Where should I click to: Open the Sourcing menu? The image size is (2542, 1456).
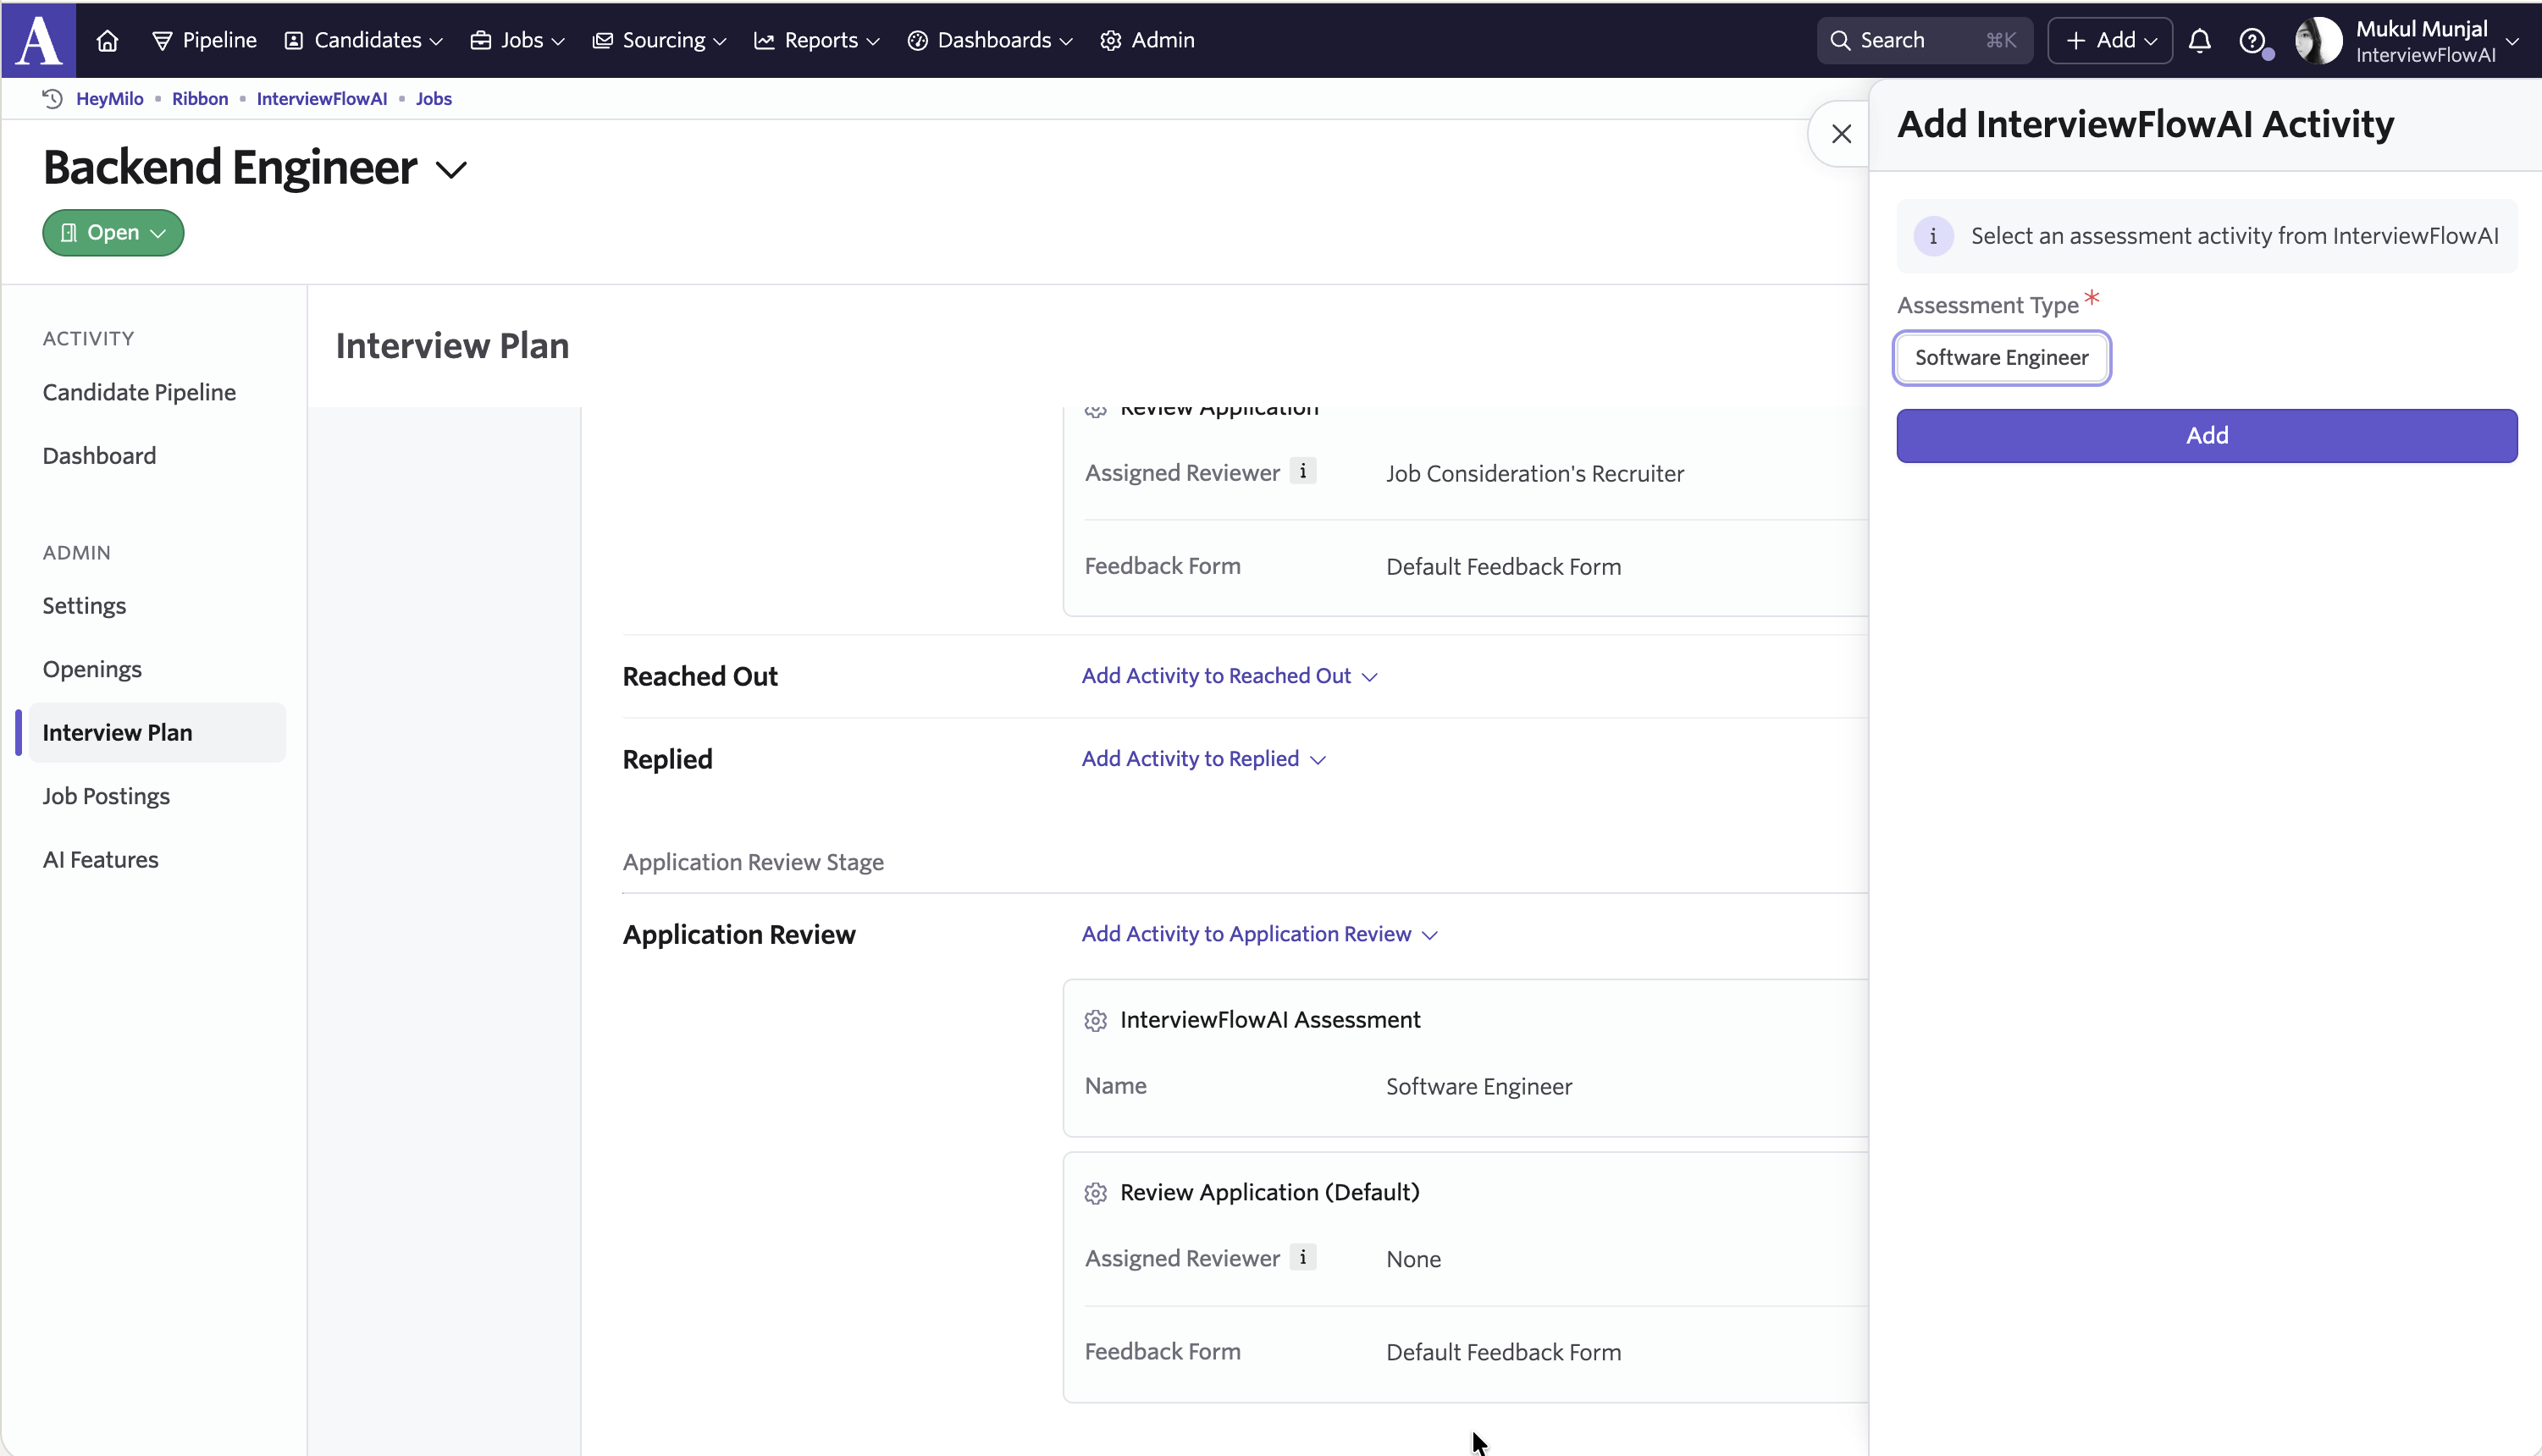pyautogui.click(x=659, y=40)
